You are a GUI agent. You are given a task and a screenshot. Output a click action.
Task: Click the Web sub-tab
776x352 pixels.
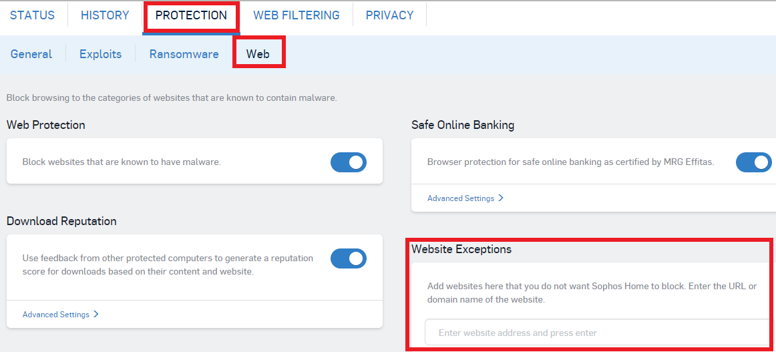tap(258, 54)
